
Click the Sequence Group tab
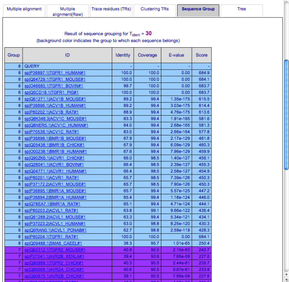[198, 9]
